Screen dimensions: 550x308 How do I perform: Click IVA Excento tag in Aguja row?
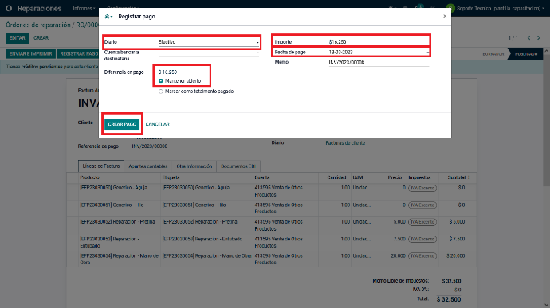(x=422, y=188)
